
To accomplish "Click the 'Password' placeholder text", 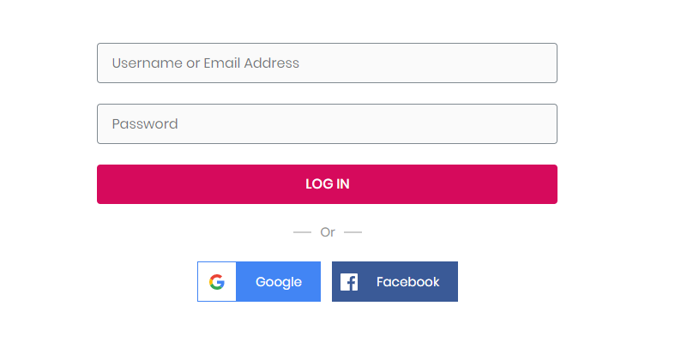I will [x=145, y=124].
